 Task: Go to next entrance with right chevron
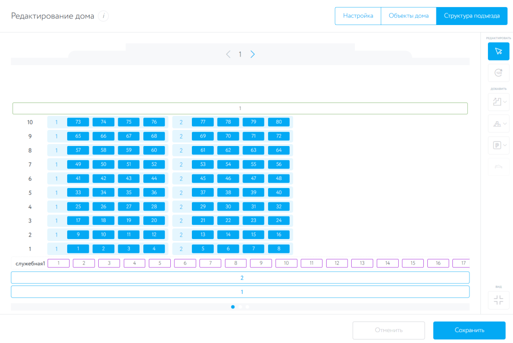pos(252,54)
